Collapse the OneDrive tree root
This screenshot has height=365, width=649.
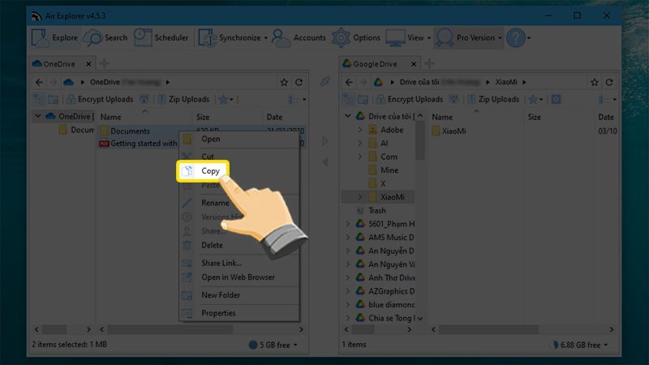(x=37, y=116)
